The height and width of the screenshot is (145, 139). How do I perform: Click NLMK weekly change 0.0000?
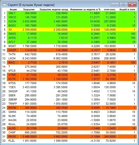[85, 116]
